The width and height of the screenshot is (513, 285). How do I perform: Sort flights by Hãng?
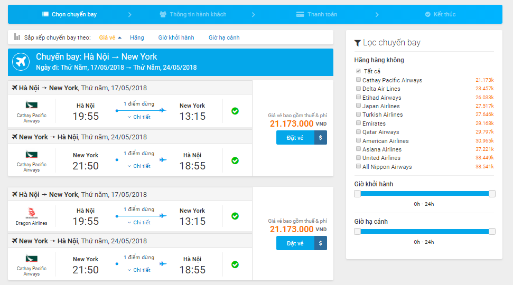point(137,37)
